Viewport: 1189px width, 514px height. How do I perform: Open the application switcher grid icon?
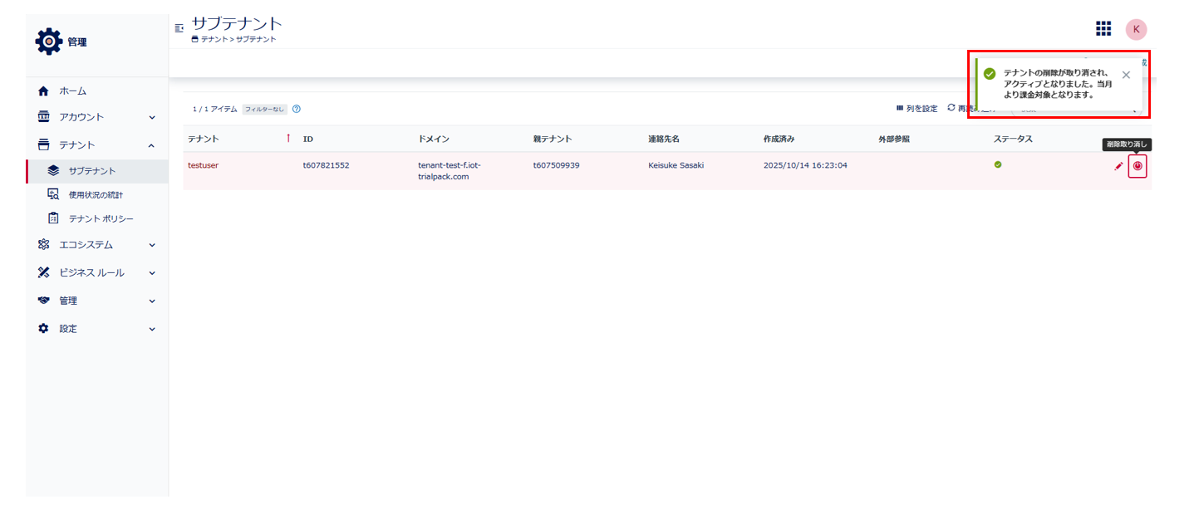(x=1103, y=29)
